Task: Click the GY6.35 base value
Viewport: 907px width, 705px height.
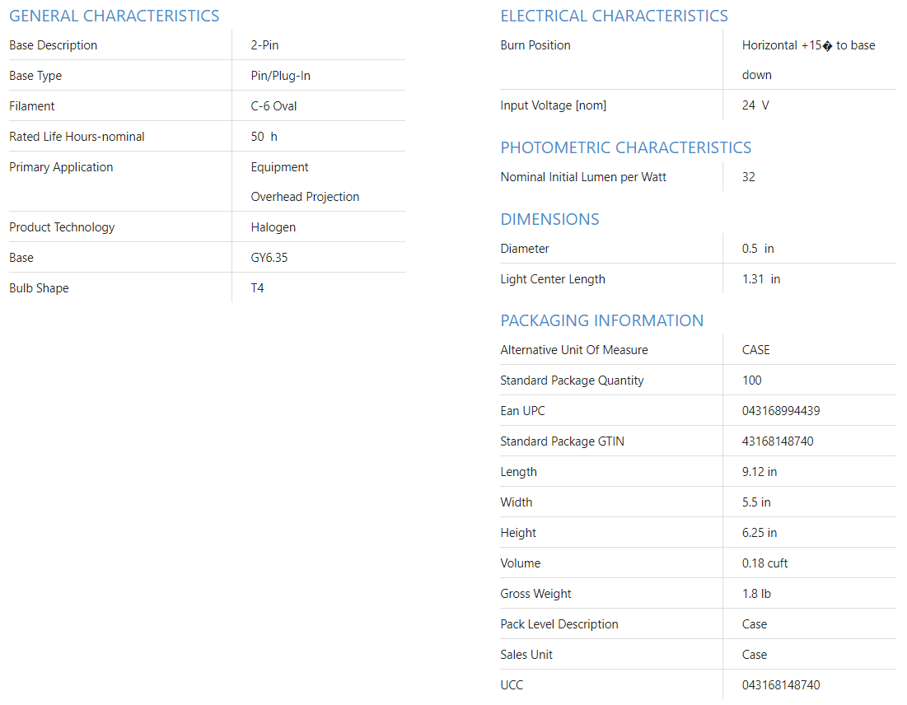Action: coord(269,258)
